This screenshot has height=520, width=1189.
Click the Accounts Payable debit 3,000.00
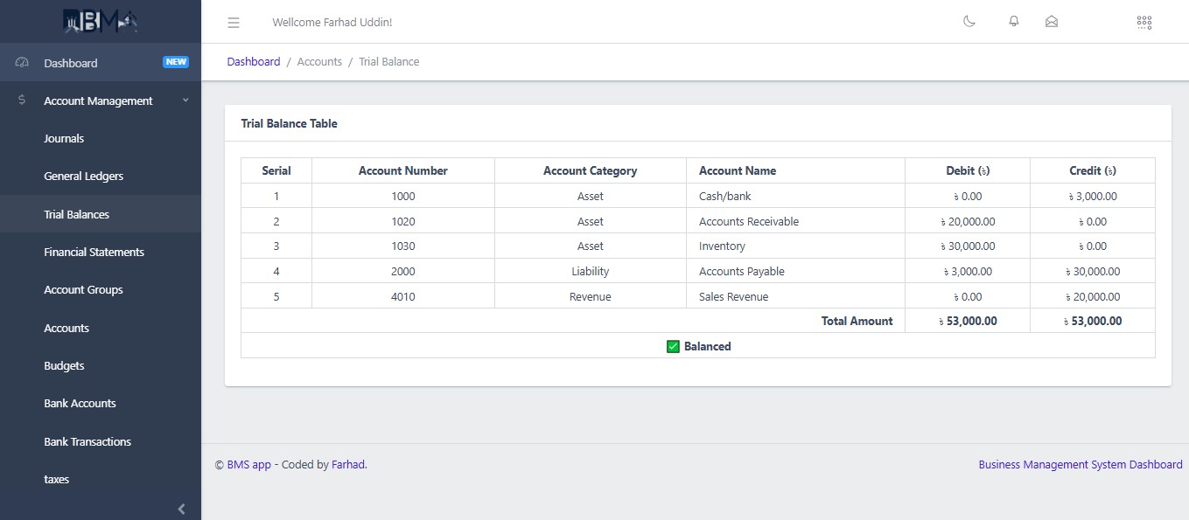point(968,272)
